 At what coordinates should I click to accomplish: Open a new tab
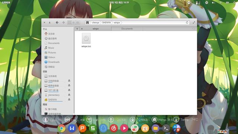coord(77,29)
